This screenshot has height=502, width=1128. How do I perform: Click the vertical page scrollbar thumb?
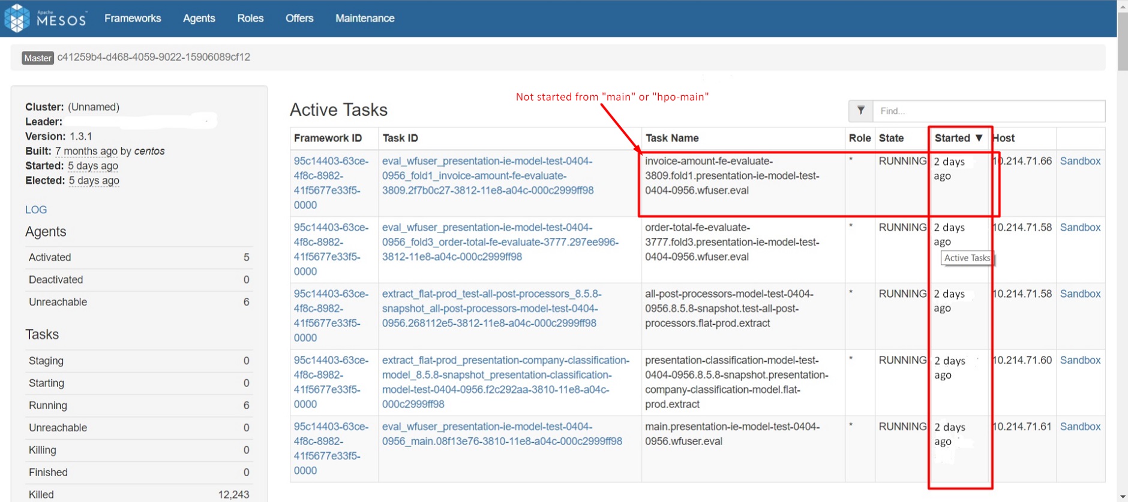(x=1123, y=41)
